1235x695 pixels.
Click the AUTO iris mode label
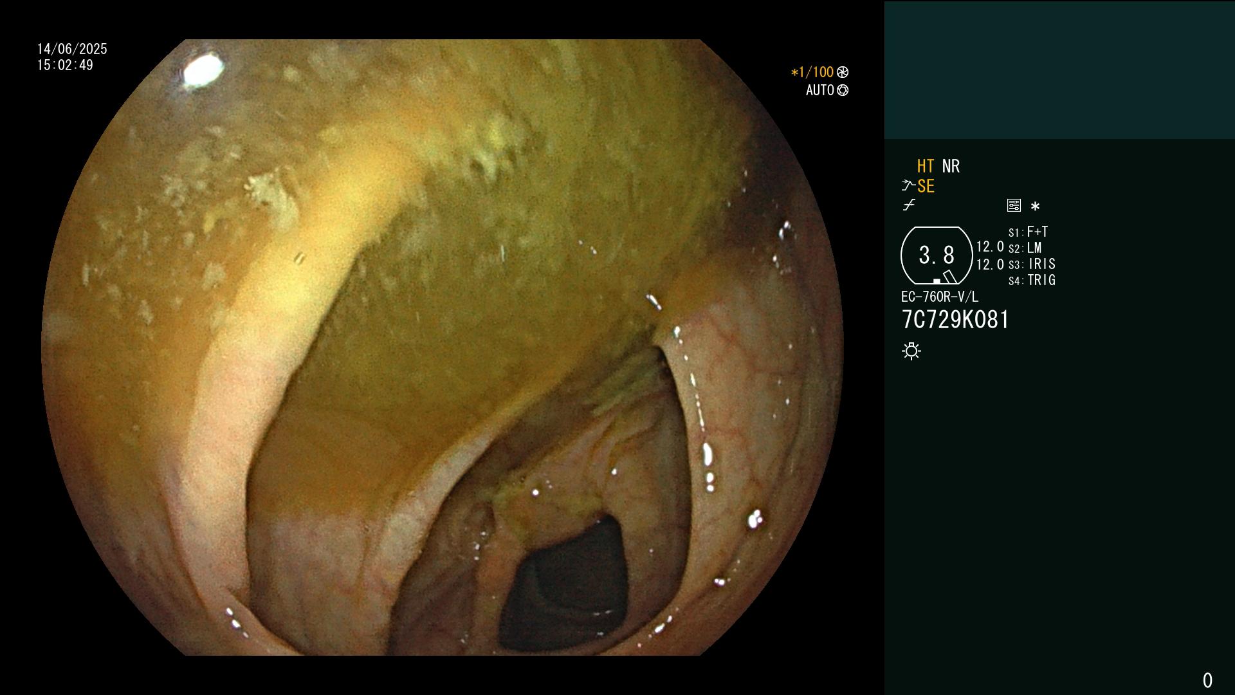[820, 90]
